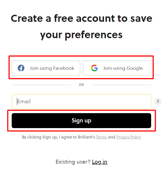Click the Google logo icon
The image size is (165, 172).
[x=94, y=68]
